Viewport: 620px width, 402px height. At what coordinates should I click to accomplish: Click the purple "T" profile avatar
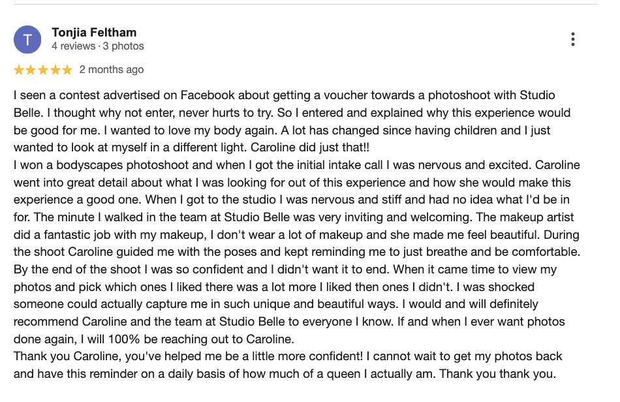(x=27, y=40)
